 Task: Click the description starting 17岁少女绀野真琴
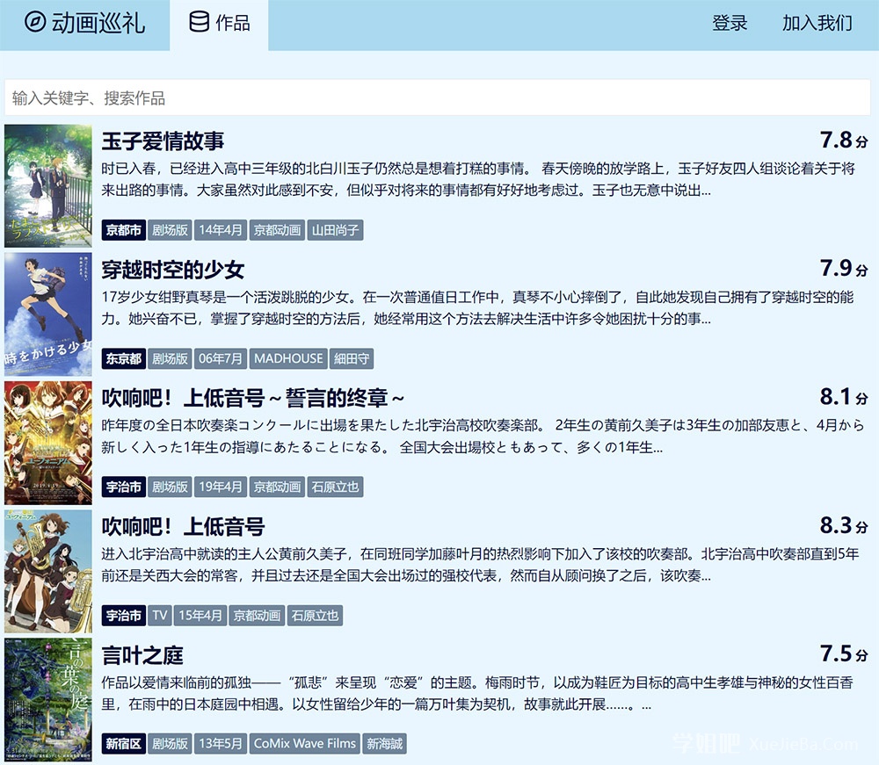pyautogui.click(x=478, y=307)
